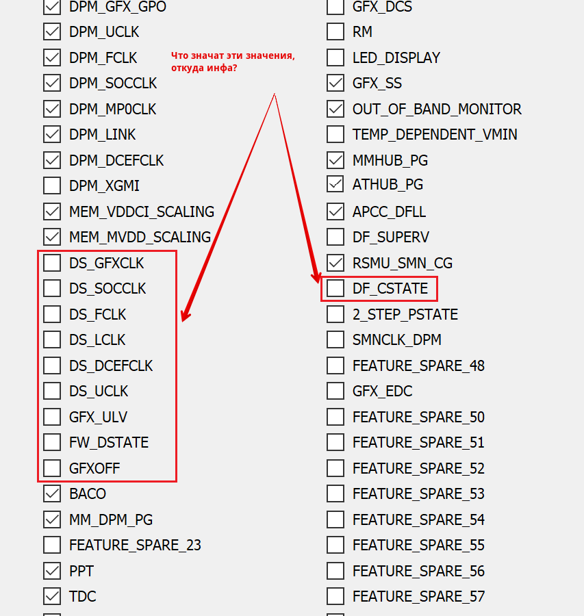
Task: Tick the 2_STEP_PSTATE checkbox
Action: 335,314
